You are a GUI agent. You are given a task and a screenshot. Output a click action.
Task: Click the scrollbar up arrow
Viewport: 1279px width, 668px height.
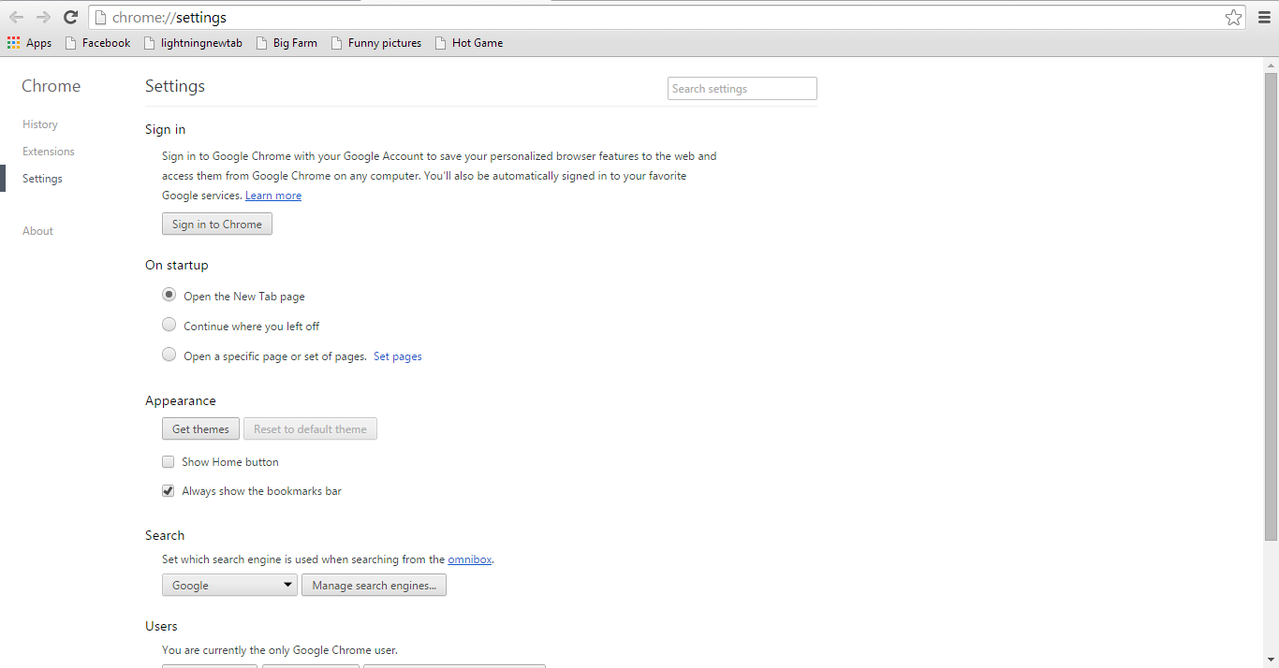[x=1271, y=64]
